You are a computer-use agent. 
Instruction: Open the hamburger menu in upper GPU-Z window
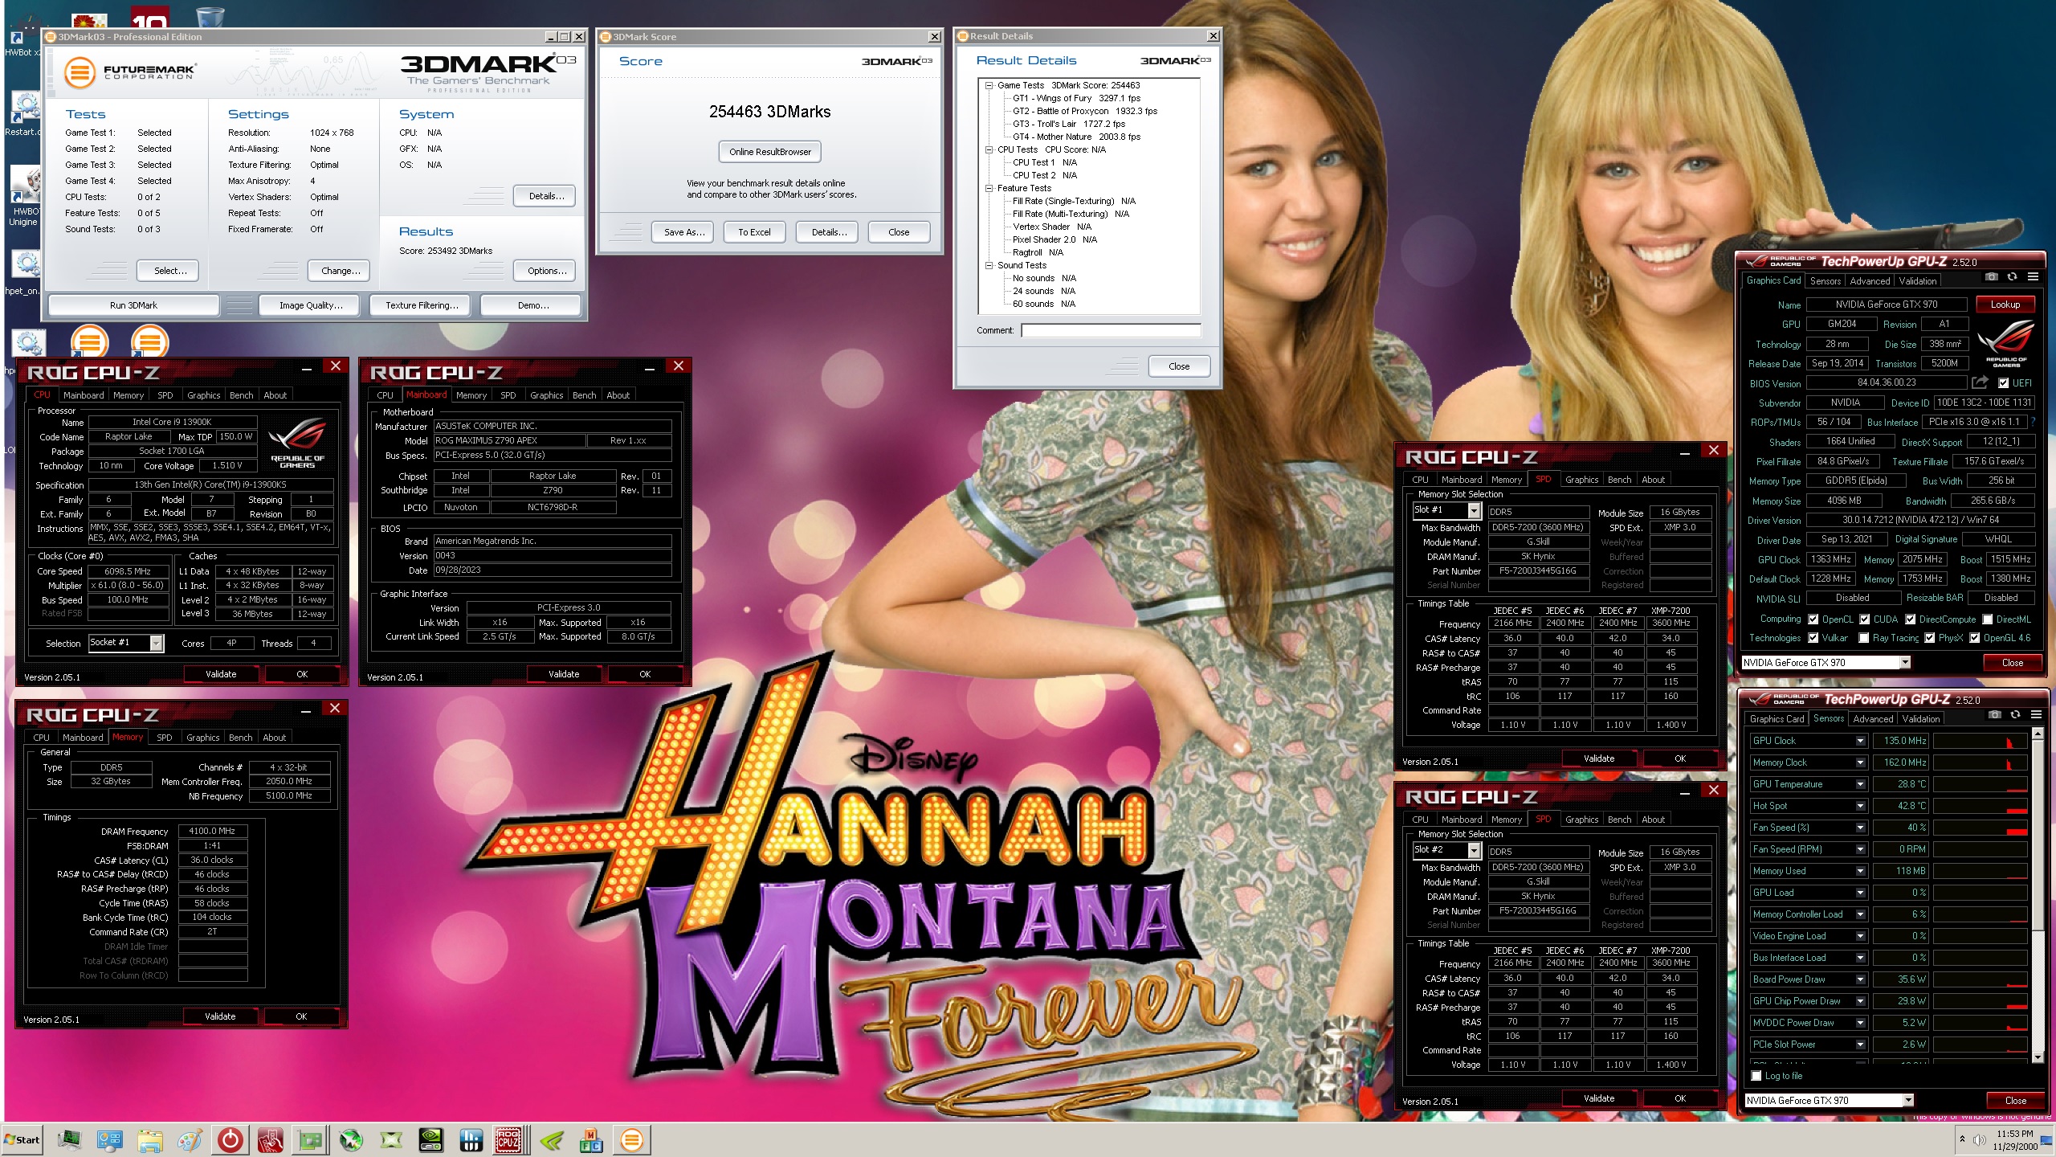click(x=2033, y=276)
